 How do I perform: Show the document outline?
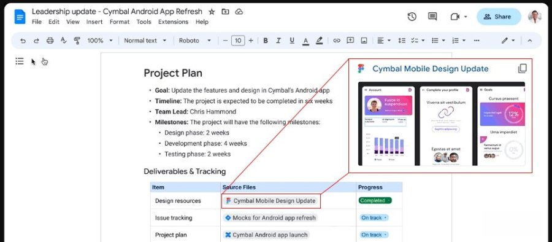tap(20, 61)
